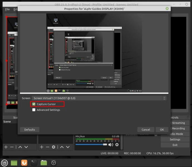Image resolution: width=192 pixels, height=167 pixels.
Task: Click the Defaults button
Action: 29,130
